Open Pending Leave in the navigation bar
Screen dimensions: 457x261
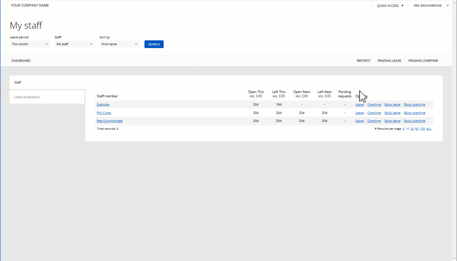[x=389, y=61]
